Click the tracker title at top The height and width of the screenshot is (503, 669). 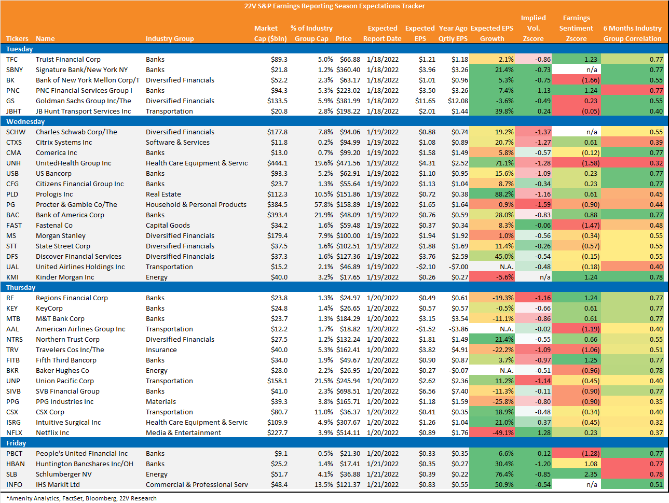point(334,6)
